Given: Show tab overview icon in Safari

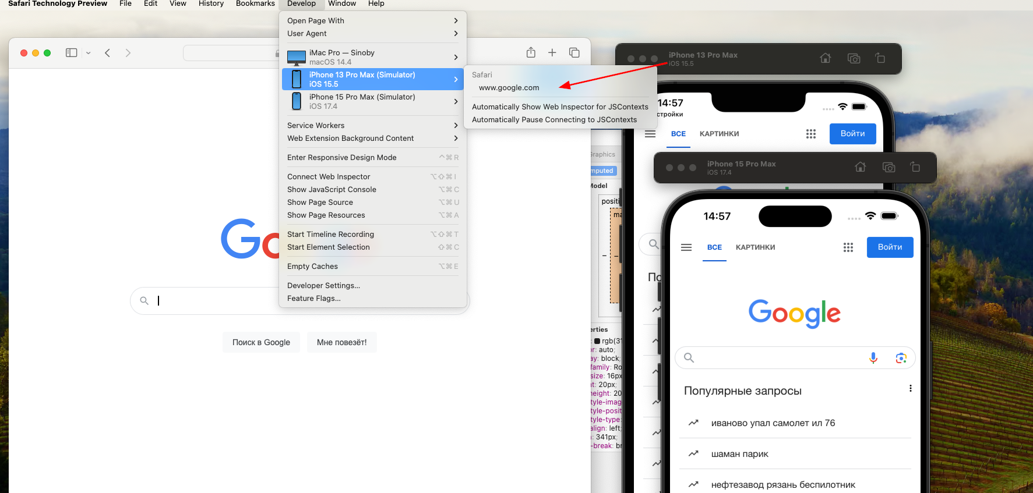Looking at the screenshot, I should coord(574,53).
